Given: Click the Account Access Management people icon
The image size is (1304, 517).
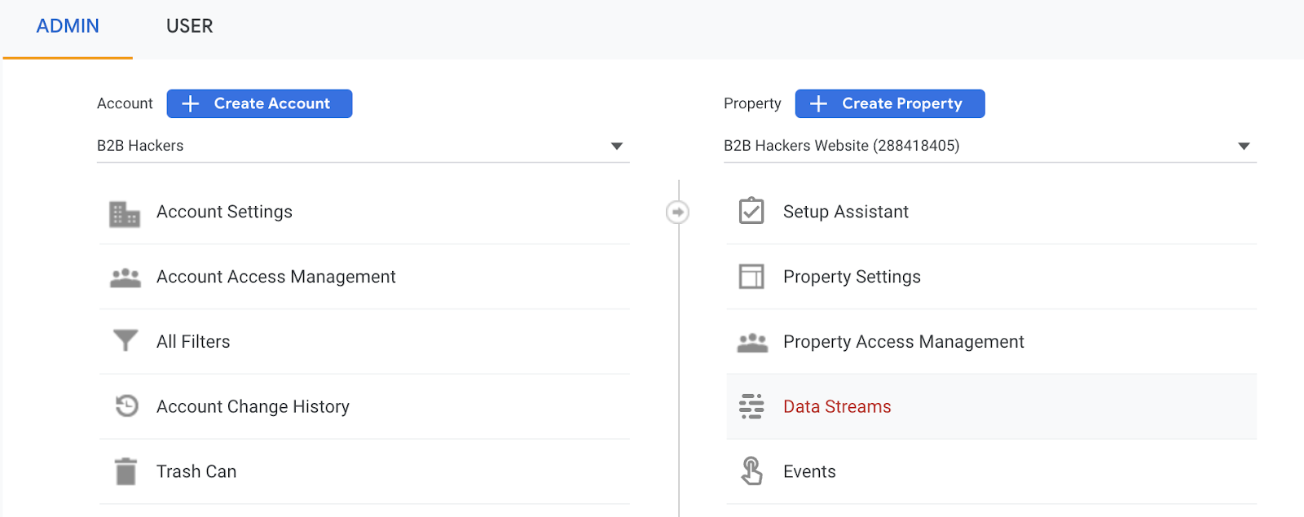Looking at the screenshot, I should coord(125,278).
